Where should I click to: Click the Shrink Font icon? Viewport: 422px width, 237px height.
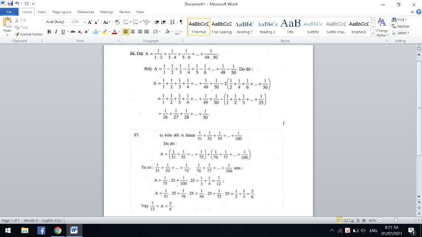[96, 22]
